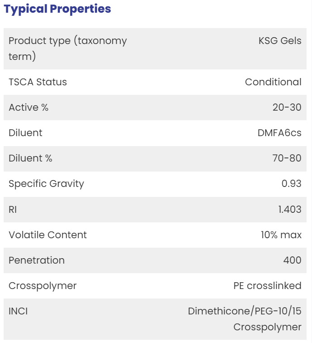The width and height of the screenshot is (312, 343).
Task: Select the PE crosslinked value
Action: point(268,286)
